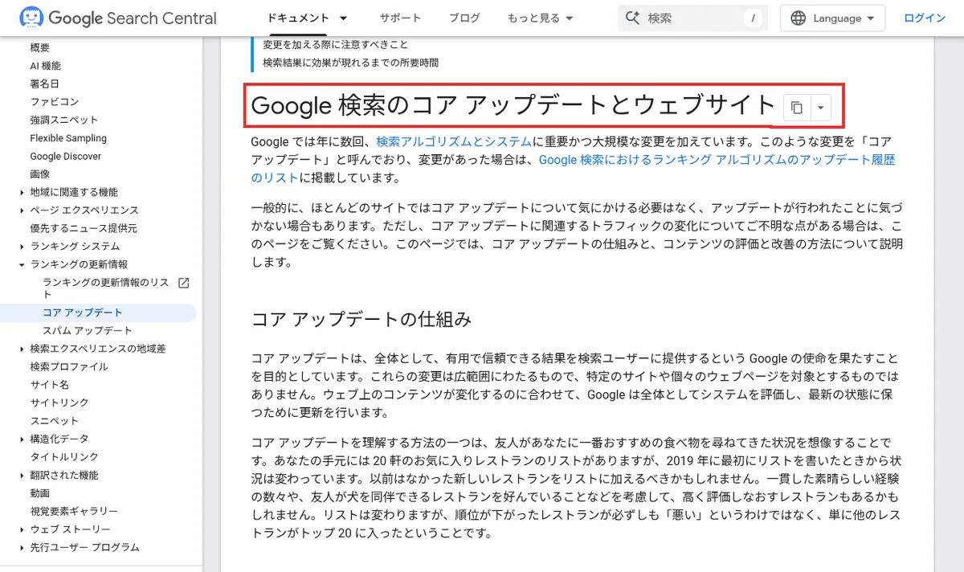
Task: Open 動画 in the sidebar
Action: (40, 493)
